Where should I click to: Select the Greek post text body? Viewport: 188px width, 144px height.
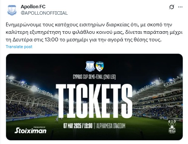(94, 32)
